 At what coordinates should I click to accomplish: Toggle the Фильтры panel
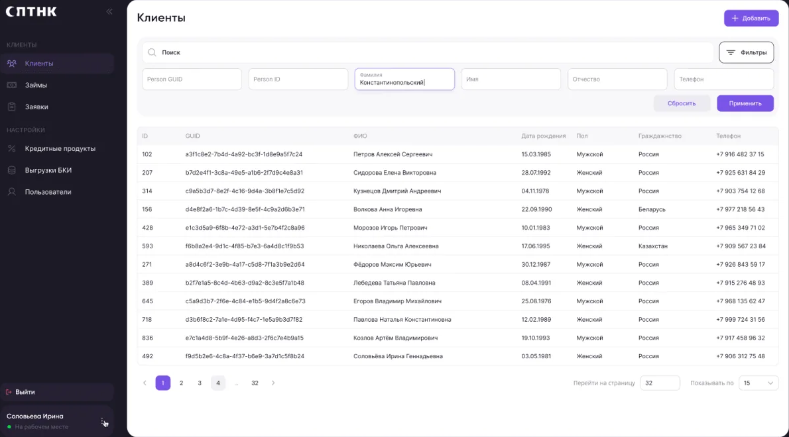pos(746,52)
